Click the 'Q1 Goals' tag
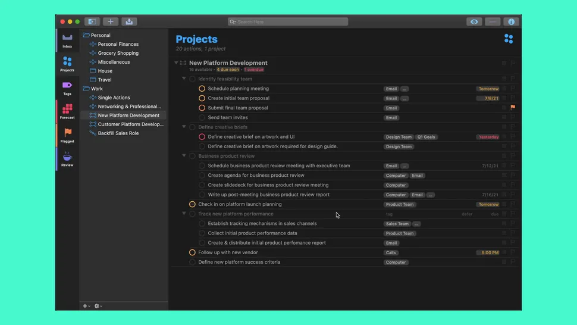Image resolution: width=577 pixels, height=325 pixels. 426,137
